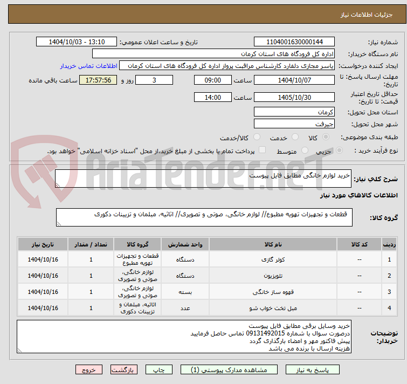Click unit cell عدد in row 4
The width and height of the screenshot is (407, 384).
(x=185, y=308)
